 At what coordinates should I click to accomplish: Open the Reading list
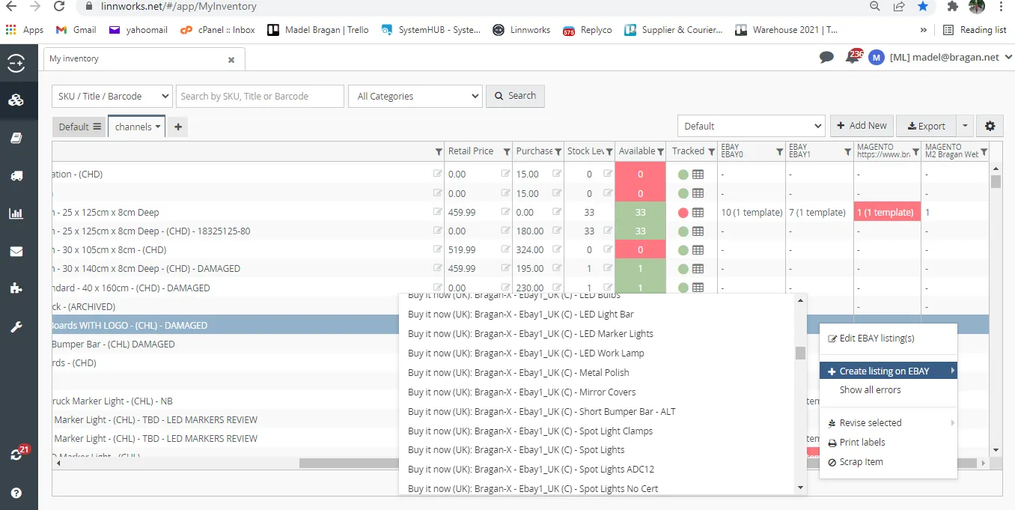pyautogui.click(x=975, y=30)
